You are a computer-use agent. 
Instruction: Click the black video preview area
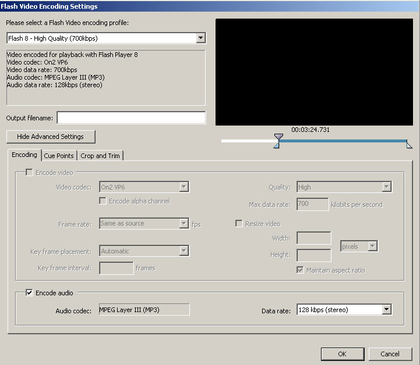click(x=314, y=72)
